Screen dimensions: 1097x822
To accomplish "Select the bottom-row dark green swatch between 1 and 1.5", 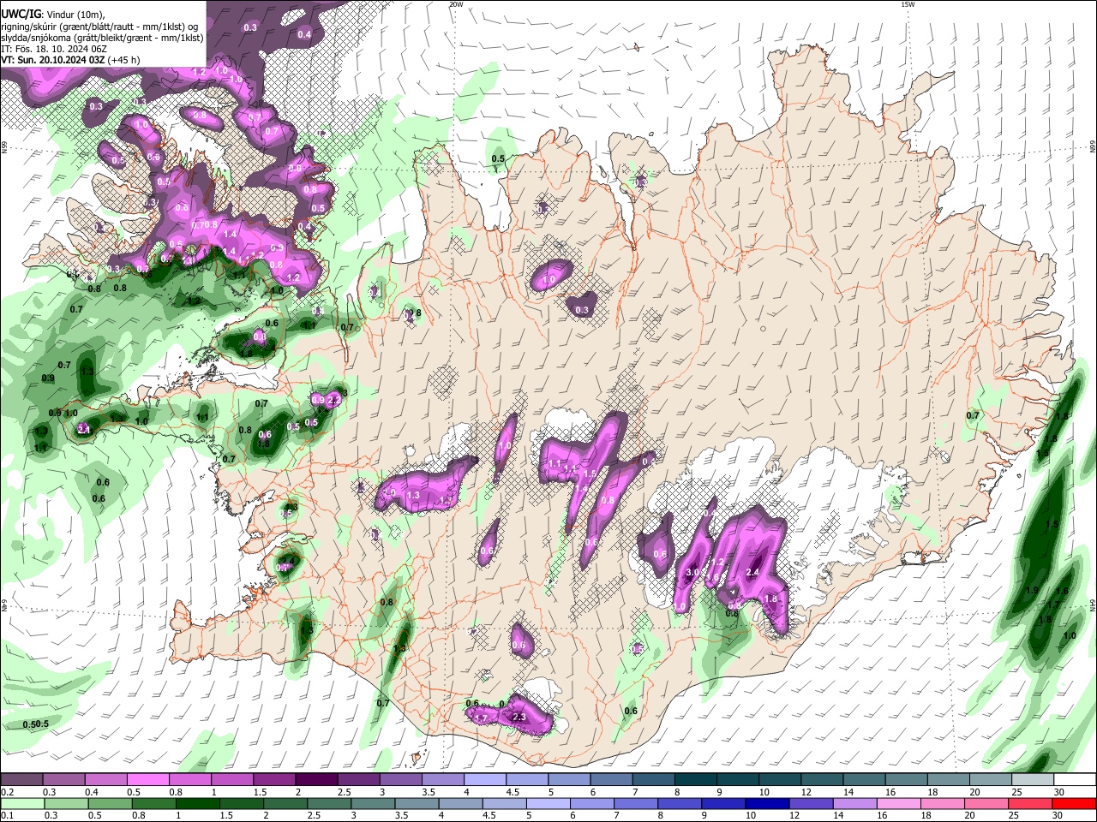I will coord(197,804).
